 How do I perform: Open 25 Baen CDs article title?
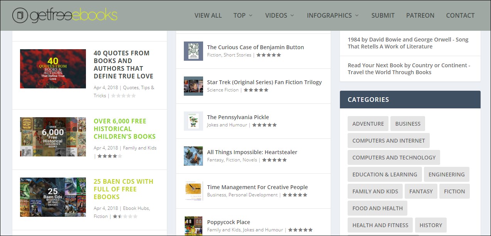pos(123,189)
